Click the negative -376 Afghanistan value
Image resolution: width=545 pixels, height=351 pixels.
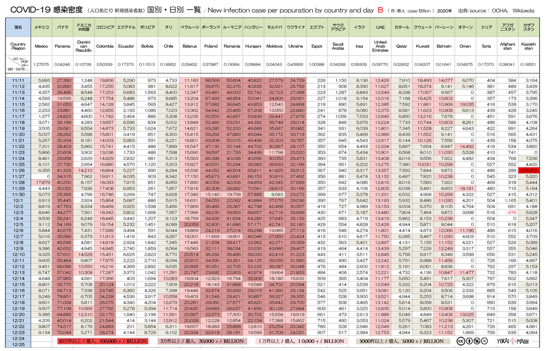[512, 212]
